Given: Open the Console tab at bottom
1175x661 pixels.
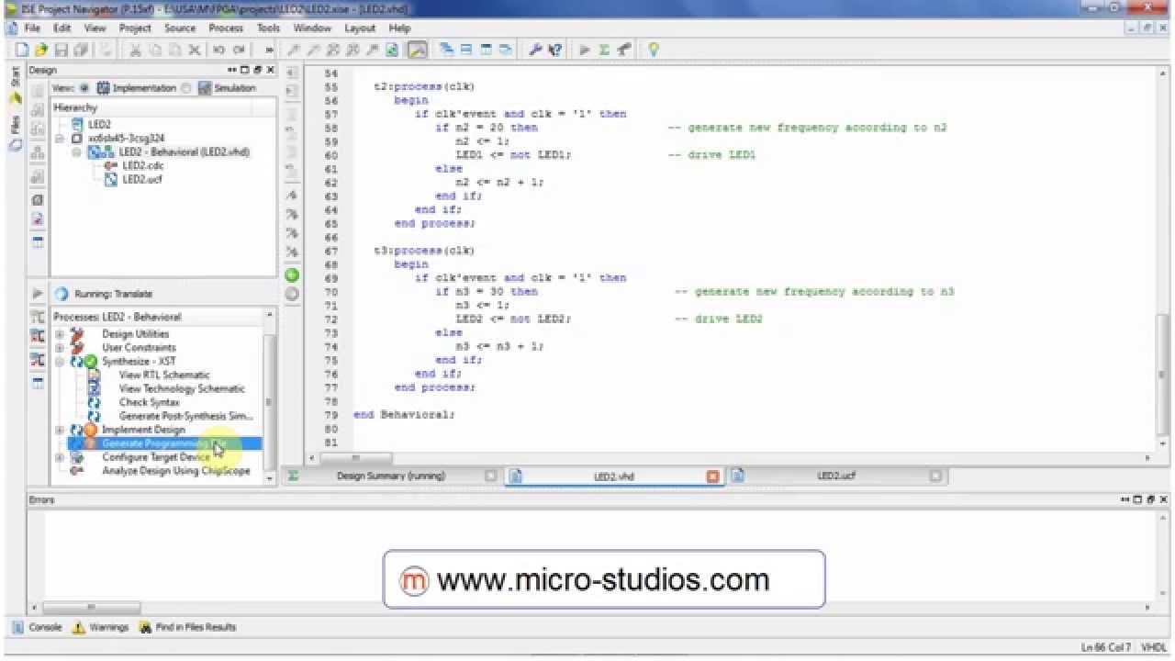Looking at the screenshot, I should [x=37, y=627].
